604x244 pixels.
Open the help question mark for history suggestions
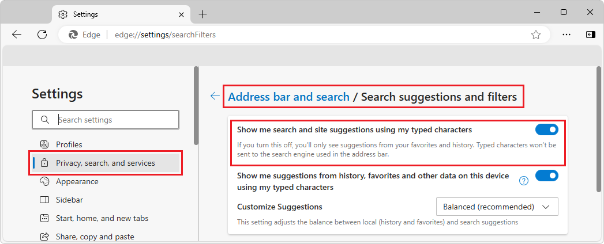click(524, 181)
